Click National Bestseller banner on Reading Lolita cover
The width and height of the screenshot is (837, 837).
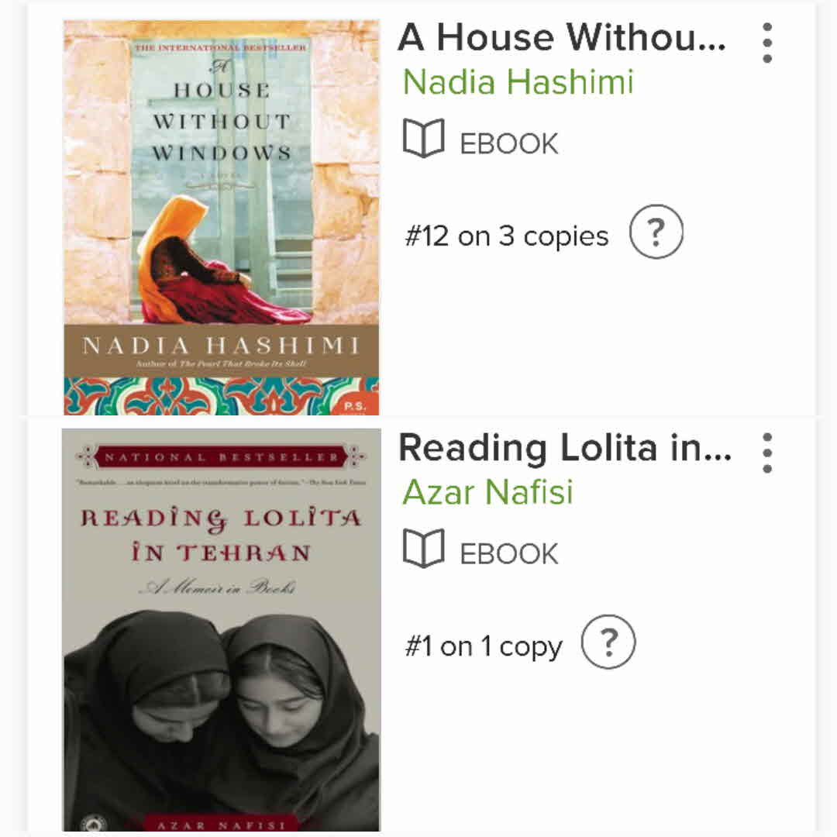(x=222, y=456)
